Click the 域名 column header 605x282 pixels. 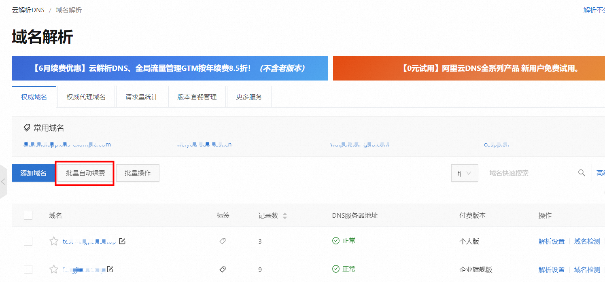tap(55, 216)
